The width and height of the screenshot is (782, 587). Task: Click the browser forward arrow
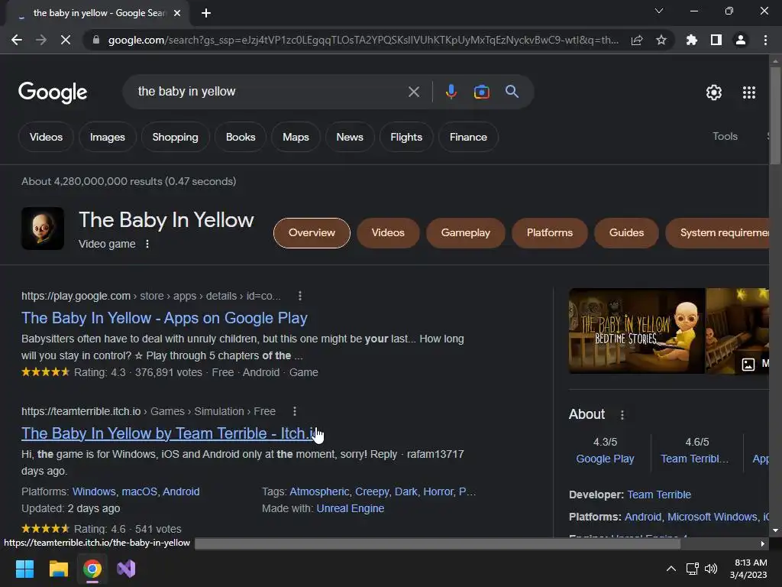(x=41, y=40)
